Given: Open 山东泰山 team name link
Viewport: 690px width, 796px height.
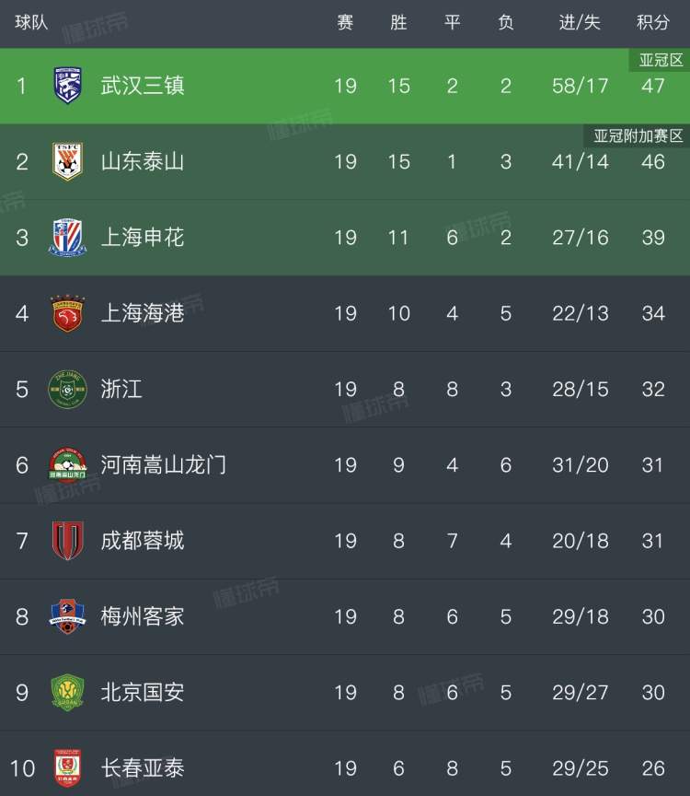Looking at the screenshot, I should (143, 161).
